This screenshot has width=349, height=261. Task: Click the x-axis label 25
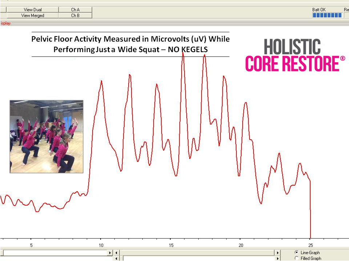coord(311,245)
